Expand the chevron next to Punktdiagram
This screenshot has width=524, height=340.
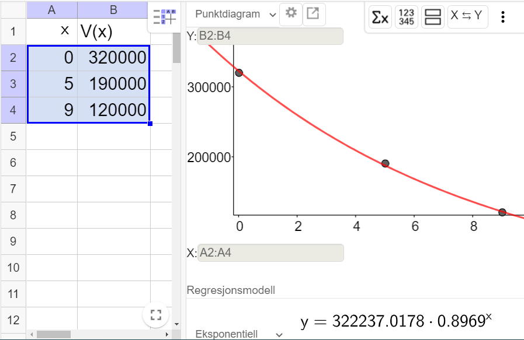(x=272, y=14)
